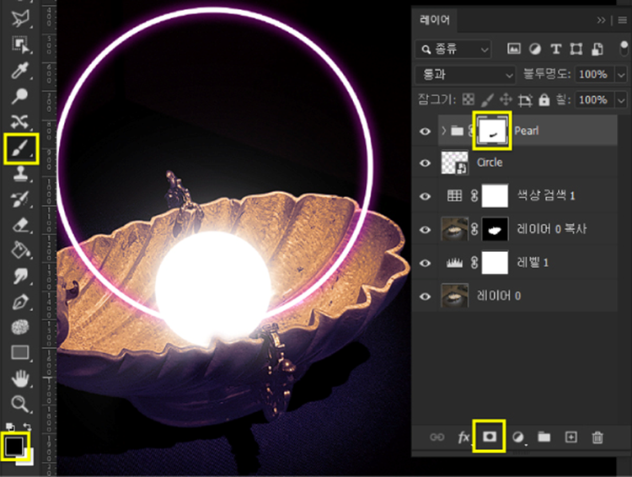The width and height of the screenshot is (632, 477).
Task: Hide the 레이어 0 layer
Action: coord(425,297)
